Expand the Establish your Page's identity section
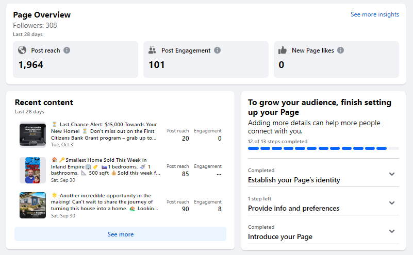Screen dimensions: 413x255 [x=392, y=175]
